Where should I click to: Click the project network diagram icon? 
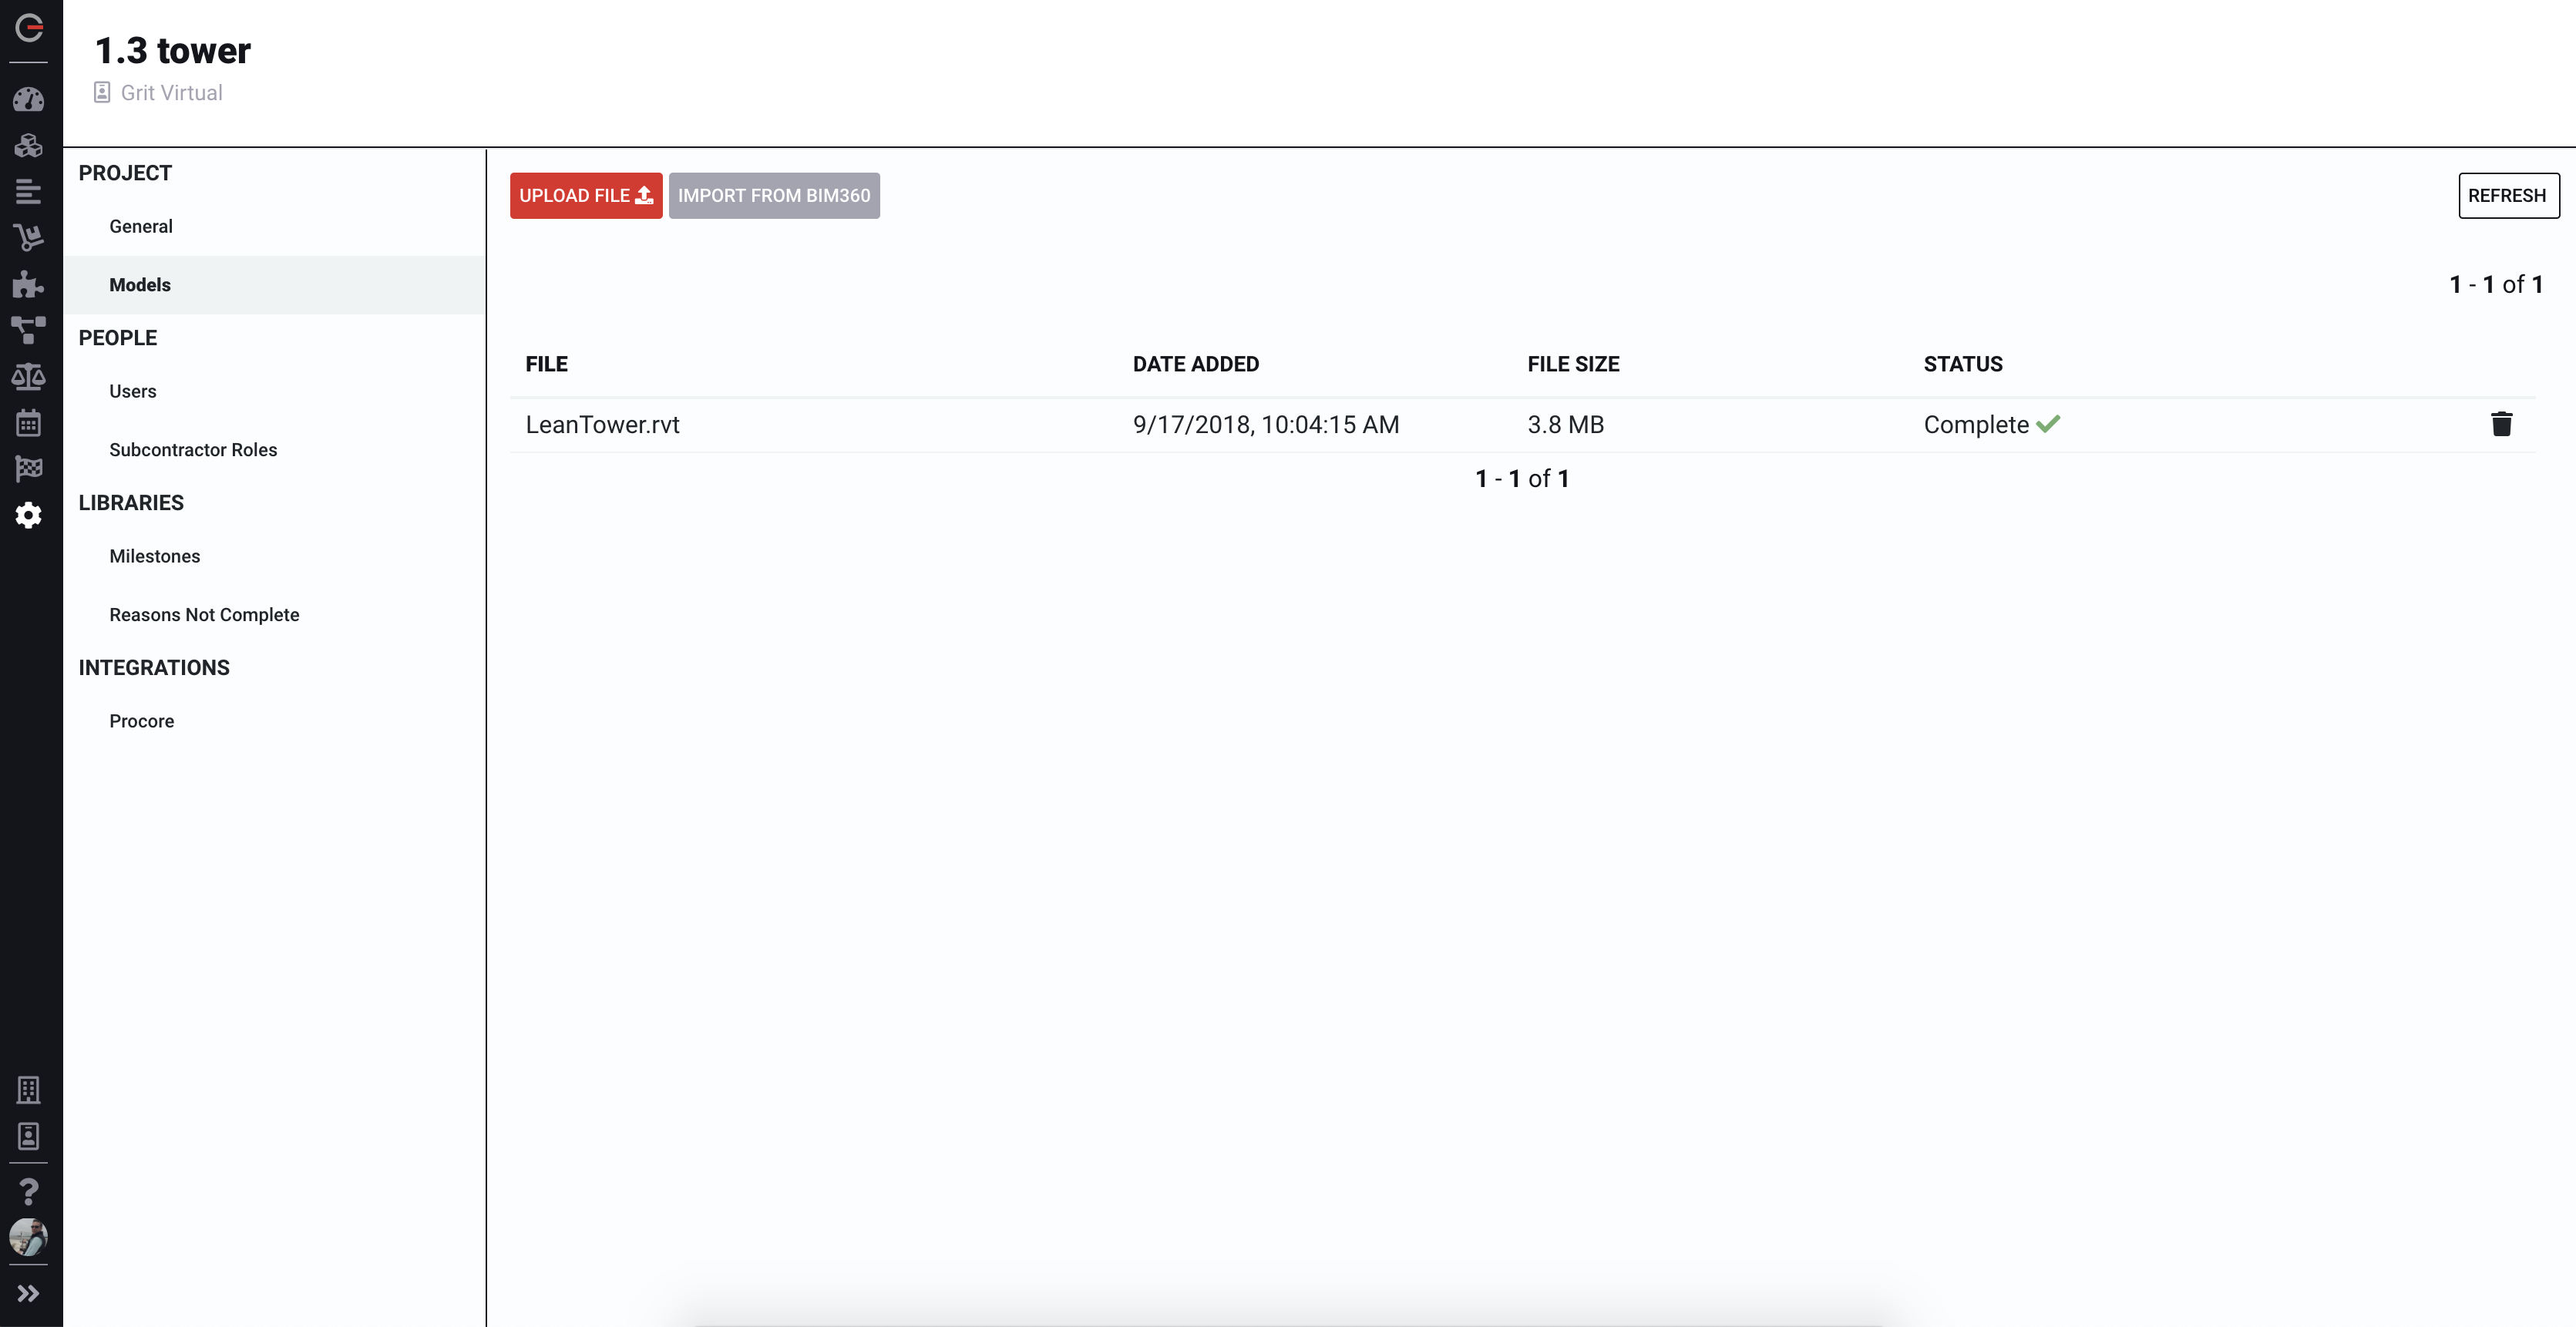28,329
